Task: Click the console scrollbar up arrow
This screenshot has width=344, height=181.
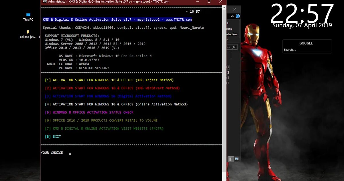Action: (224, 7)
